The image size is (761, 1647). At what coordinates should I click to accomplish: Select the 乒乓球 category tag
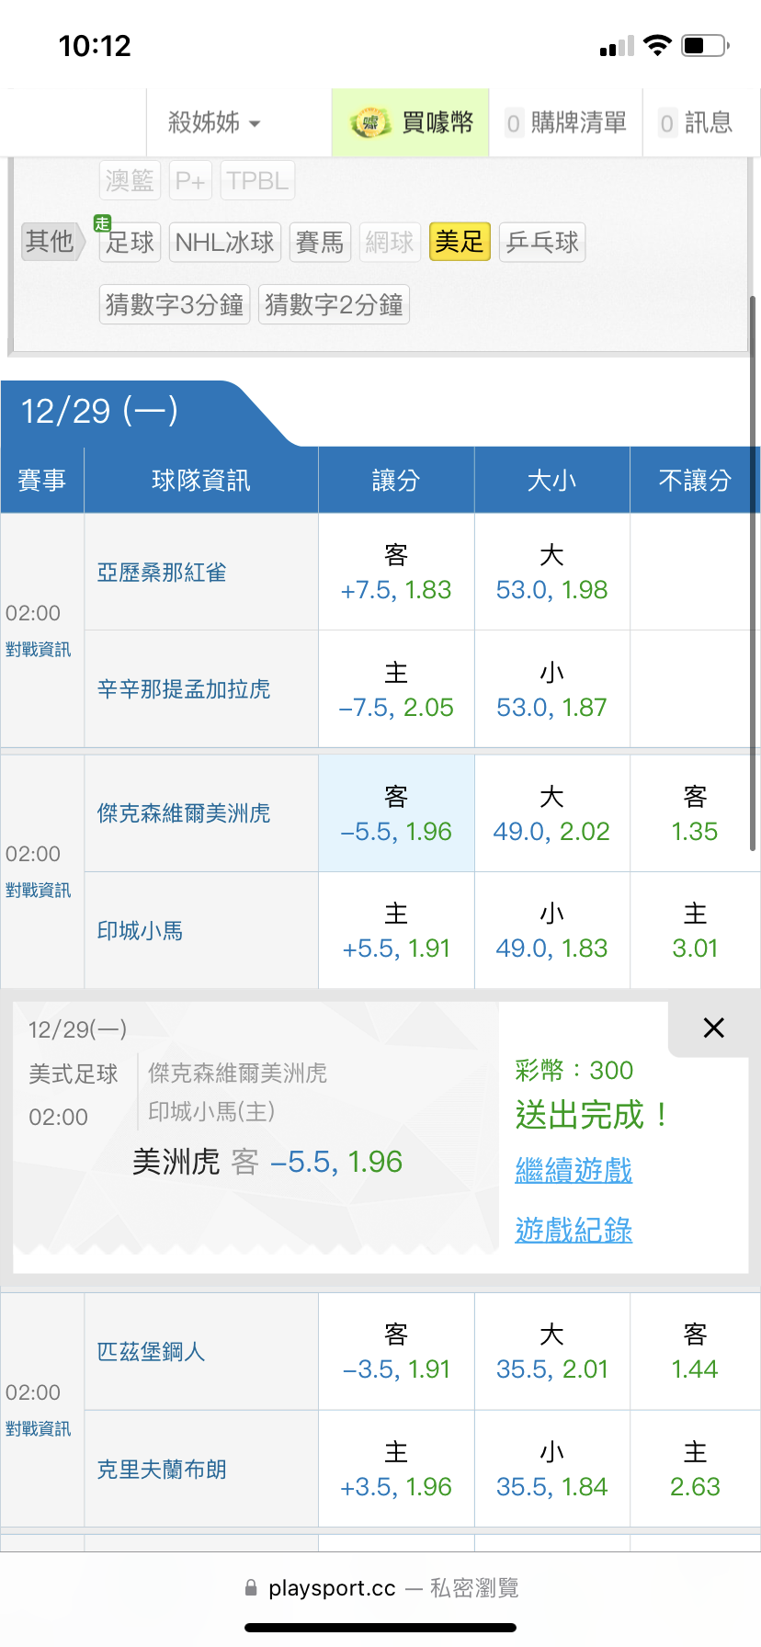pyautogui.click(x=542, y=243)
